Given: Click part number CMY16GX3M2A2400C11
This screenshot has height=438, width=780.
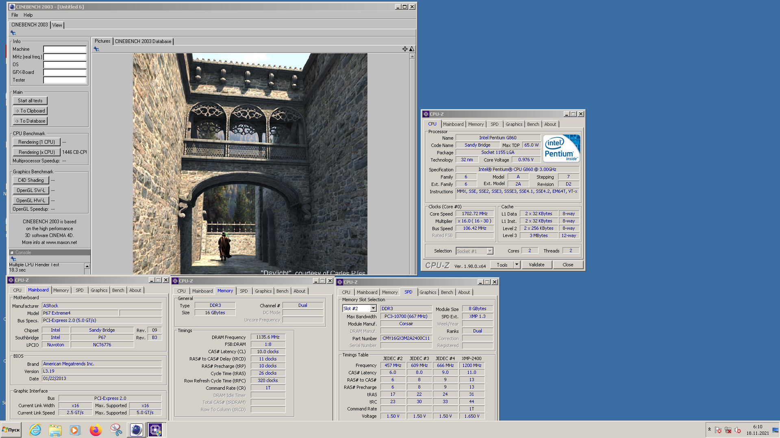Looking at the screenshot, I should pos(406,339).
